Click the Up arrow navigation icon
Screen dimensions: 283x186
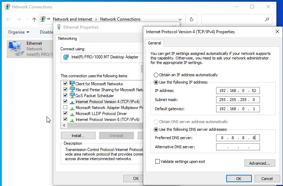[x=34, y=20]
